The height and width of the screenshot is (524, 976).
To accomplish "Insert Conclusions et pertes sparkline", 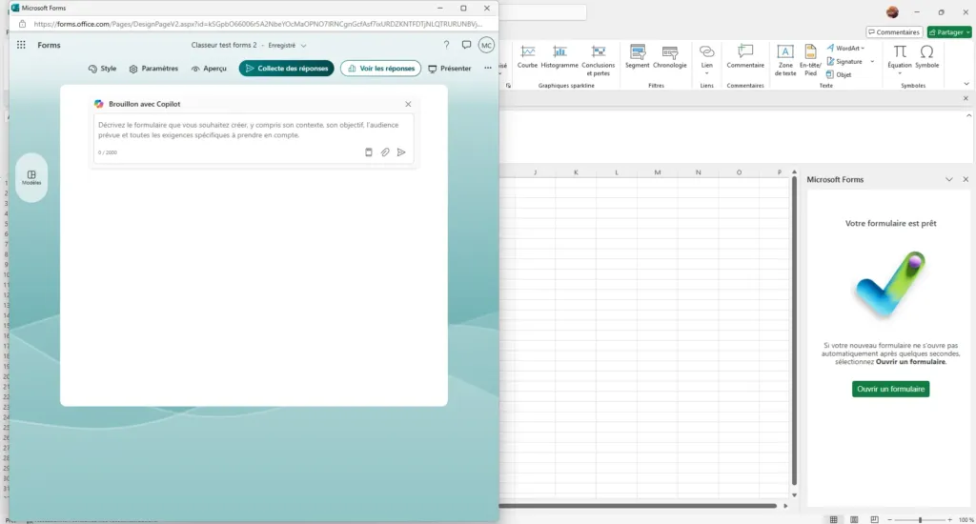I will coord(599,60).
